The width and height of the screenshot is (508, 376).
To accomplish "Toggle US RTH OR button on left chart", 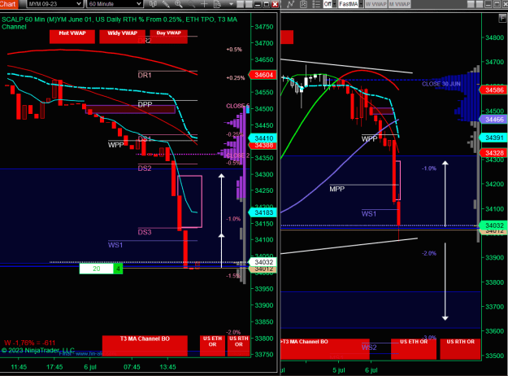I will pyautogui.click(x=239, y=346).
